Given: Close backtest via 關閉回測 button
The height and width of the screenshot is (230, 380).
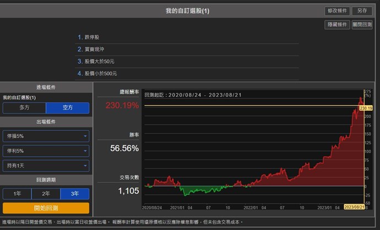Looking at the screenshot, I should pyautogui.click(x=362, y=25).
